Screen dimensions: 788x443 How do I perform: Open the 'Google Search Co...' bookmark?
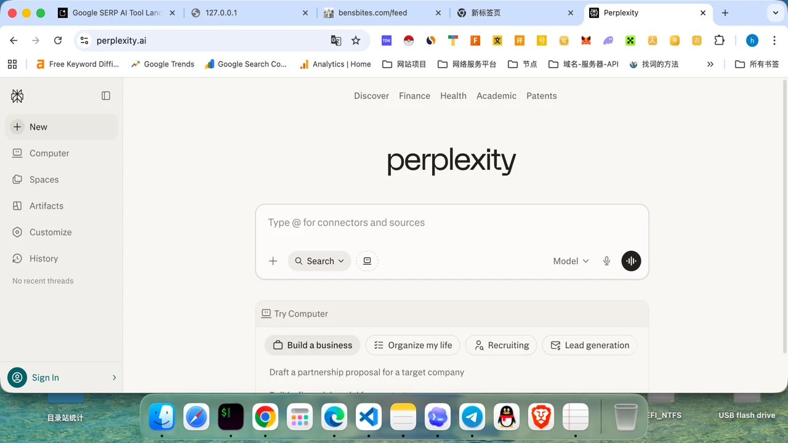coord(246,64)
